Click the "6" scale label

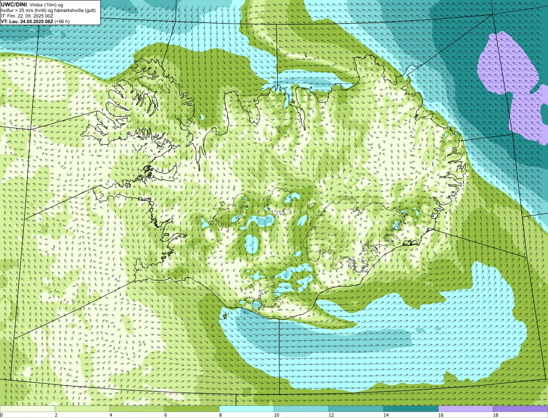[166, 415]
